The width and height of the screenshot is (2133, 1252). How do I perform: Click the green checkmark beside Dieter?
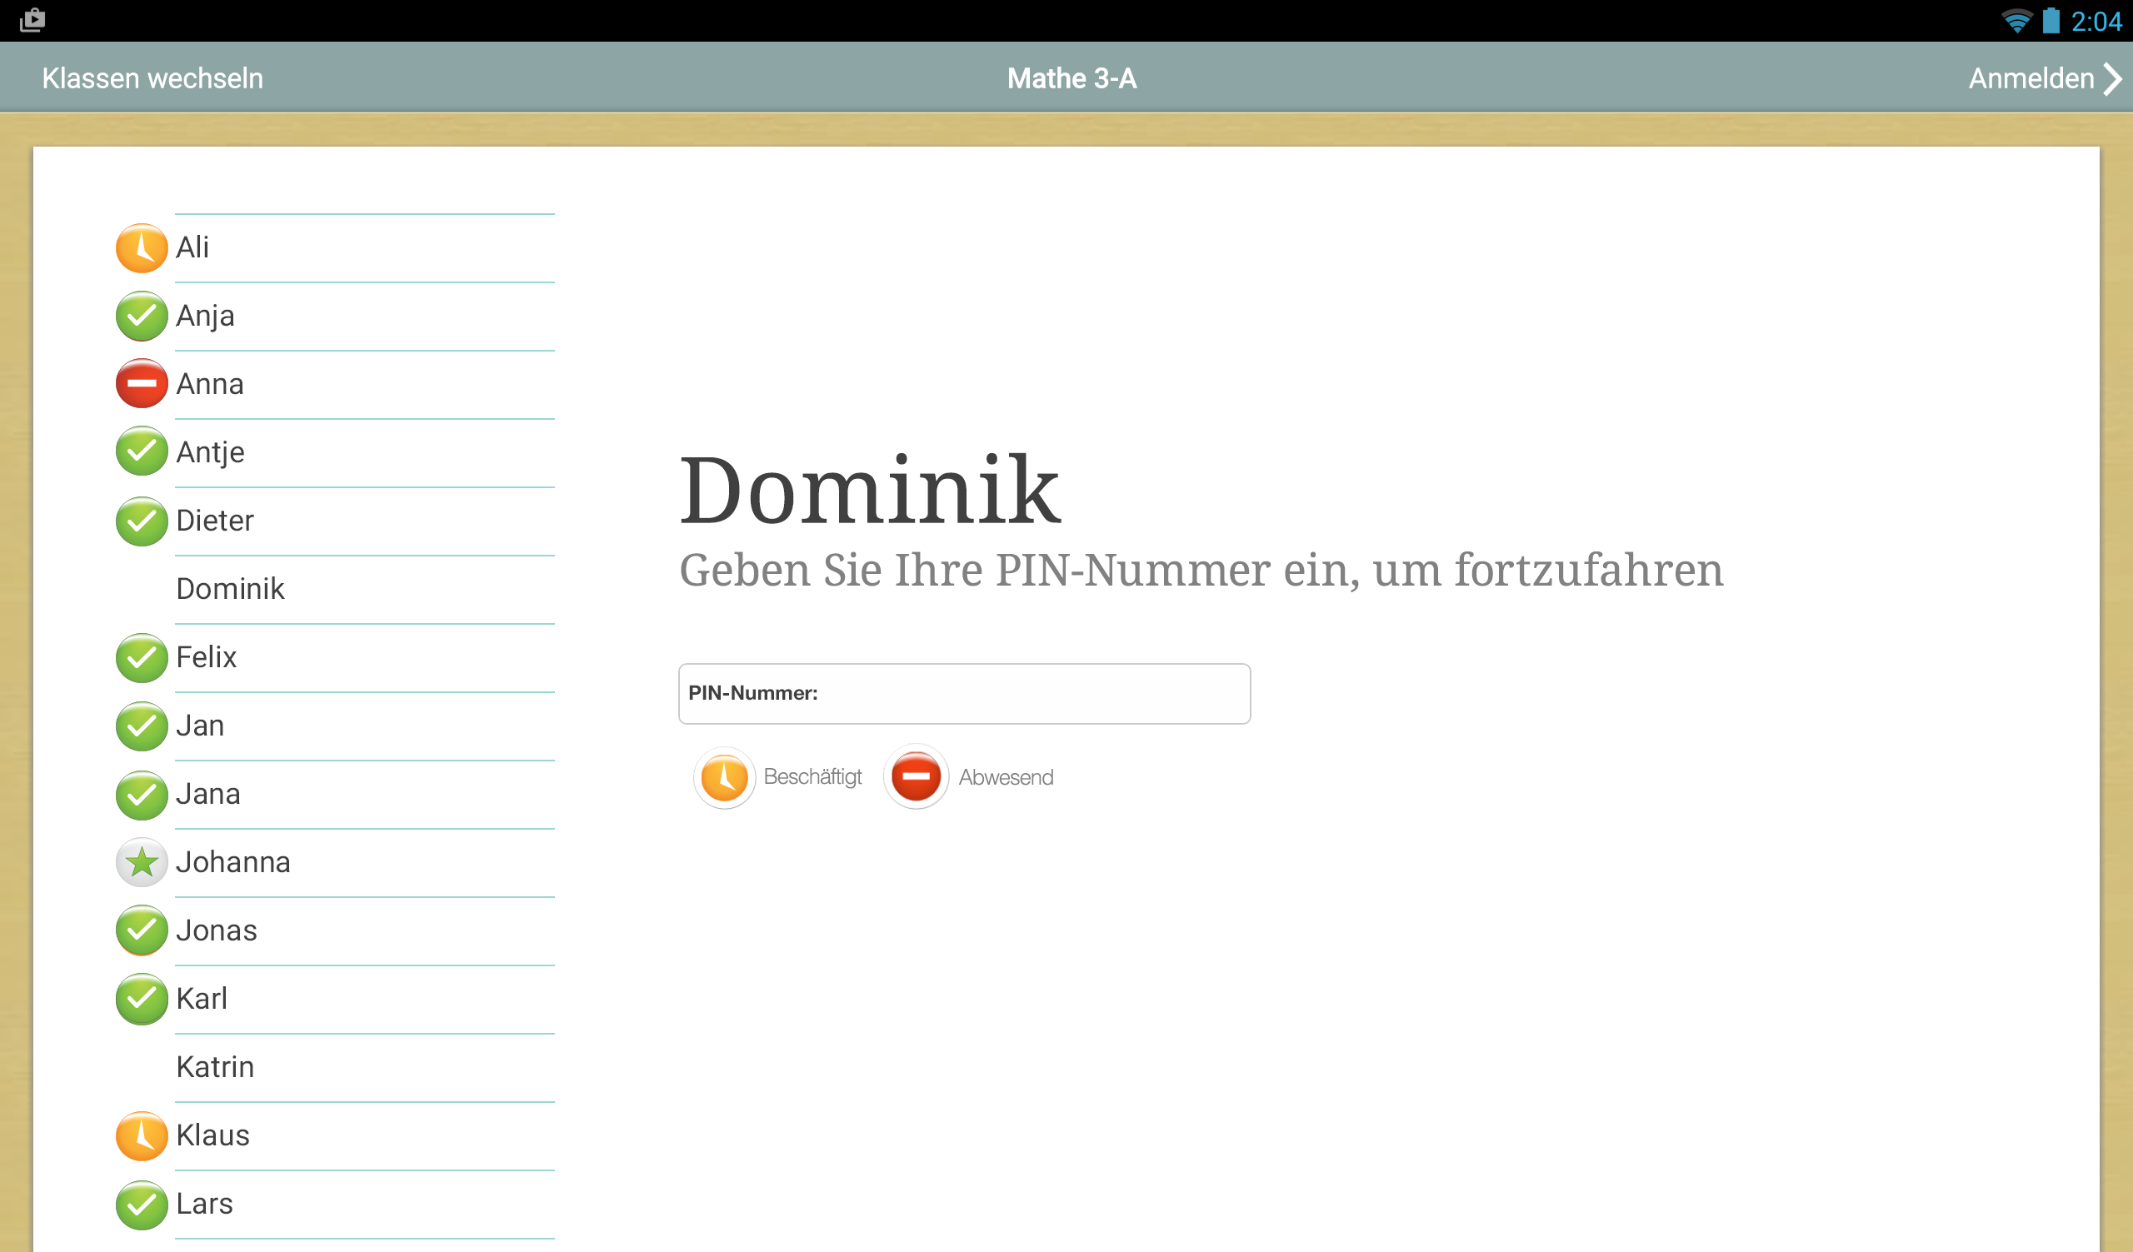tap(142, 521)
